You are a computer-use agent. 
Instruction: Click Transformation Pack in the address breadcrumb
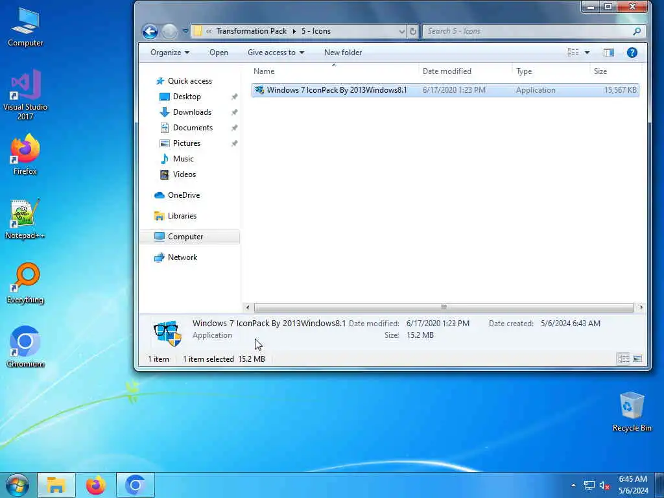pos(252,31)
